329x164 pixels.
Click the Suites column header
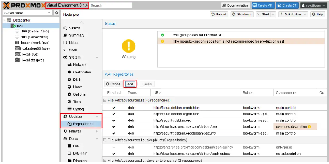coord(257,93)
